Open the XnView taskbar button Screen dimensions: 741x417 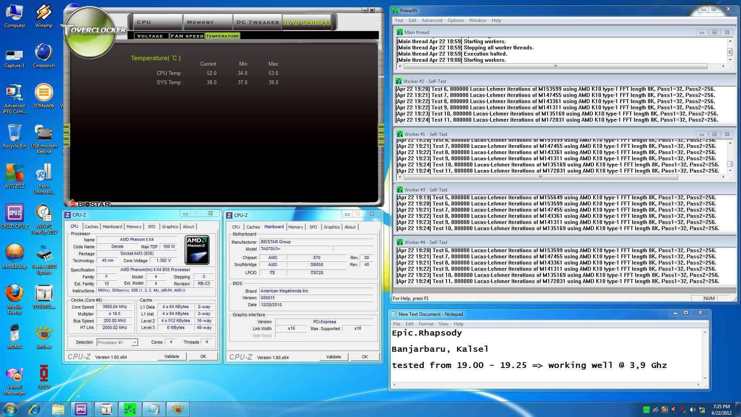[178, 409]
